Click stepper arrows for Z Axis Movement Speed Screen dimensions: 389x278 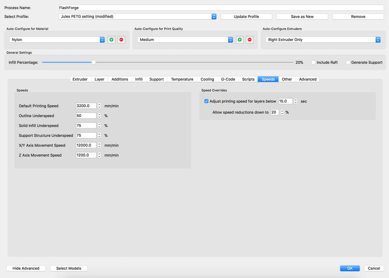(x=99, y=155)
